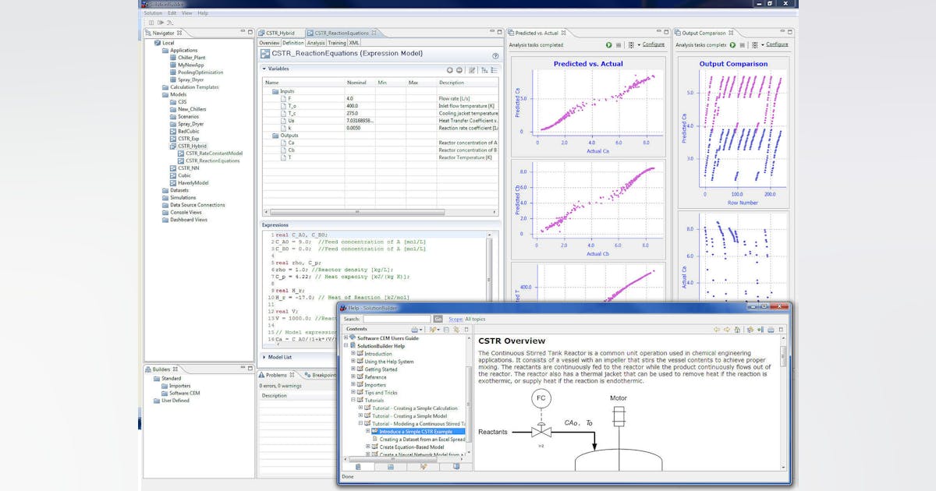Collapse the Variables section

pos(264,69)
